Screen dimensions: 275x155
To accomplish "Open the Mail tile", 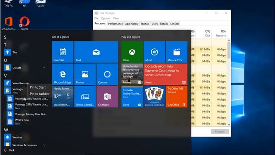I will pyautogui.click(x=96, y=52).
